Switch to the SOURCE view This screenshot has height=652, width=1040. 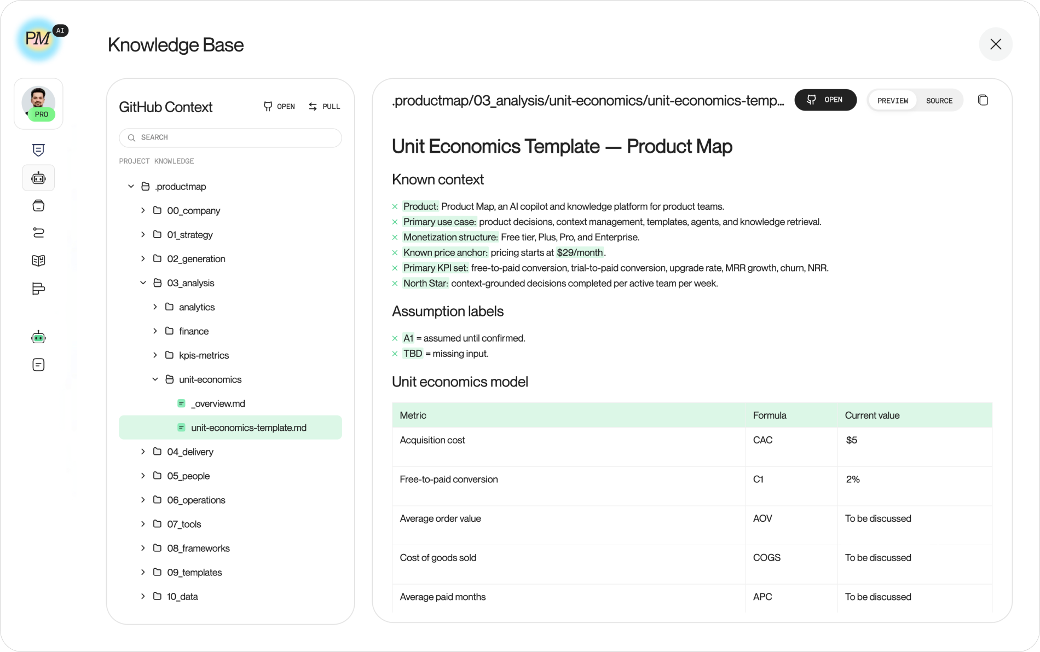click(x=939, y=101)
